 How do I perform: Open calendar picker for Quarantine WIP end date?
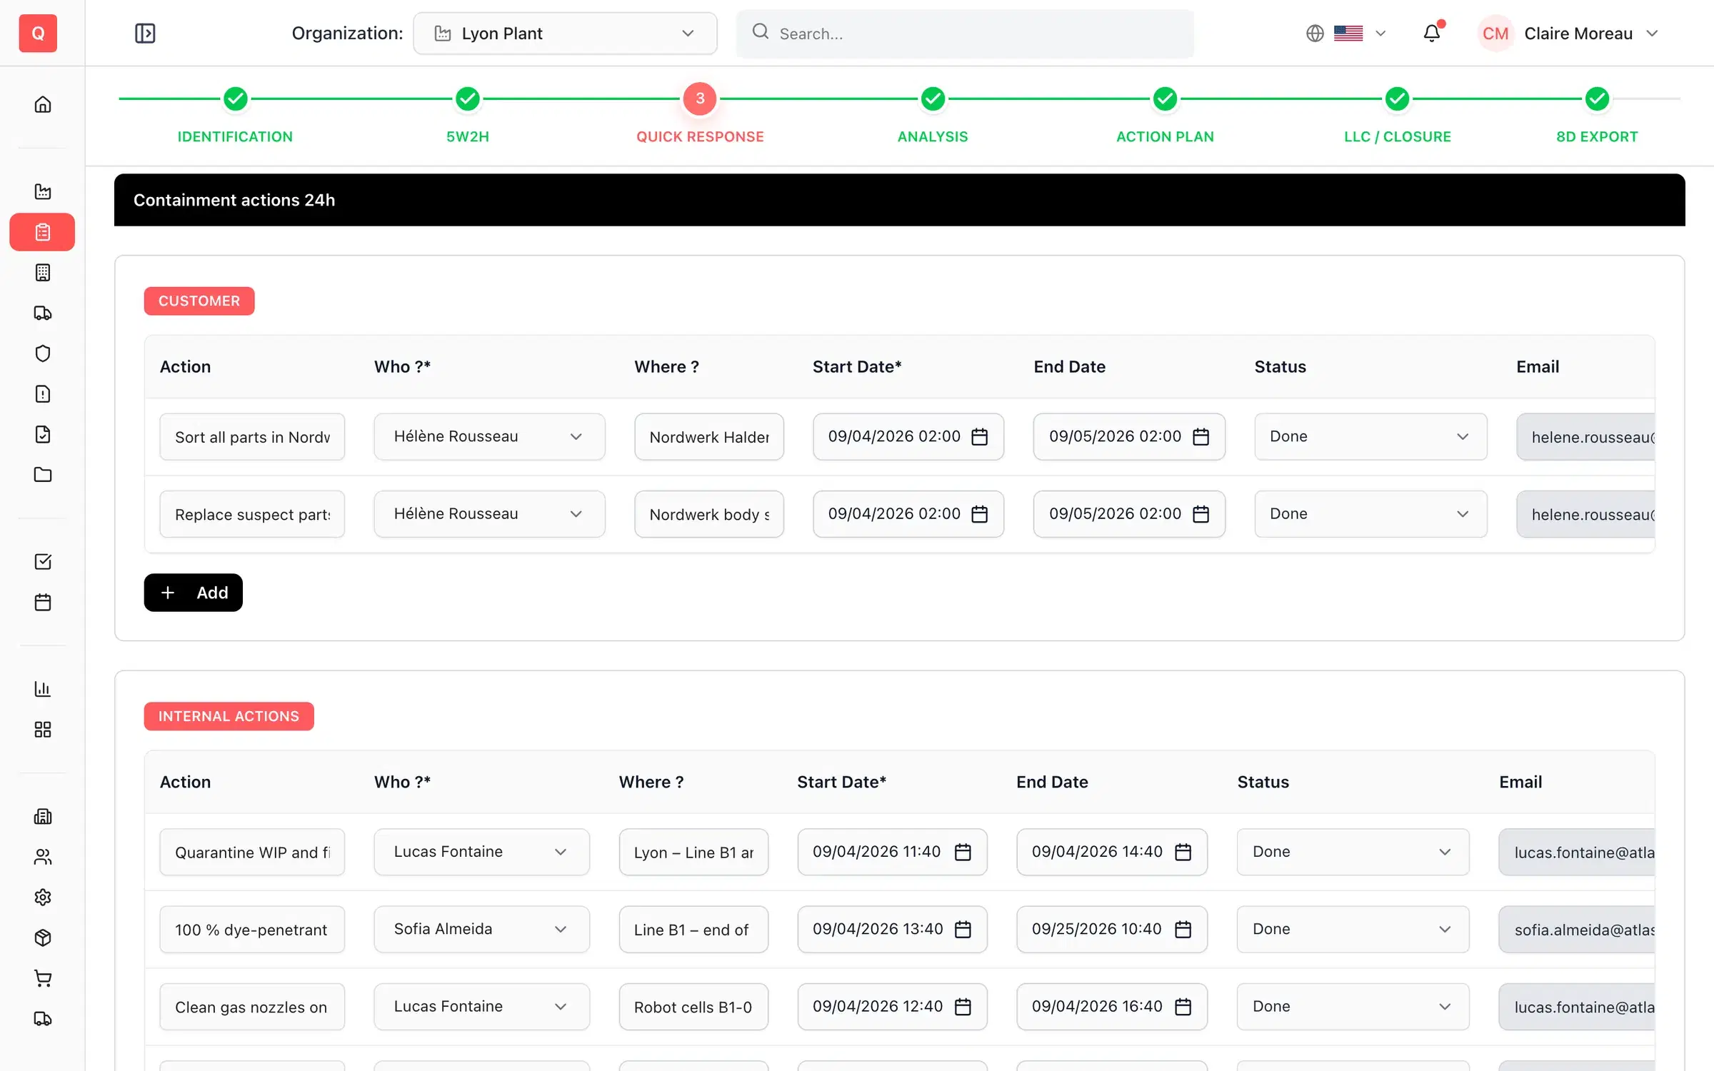(x=1183, y=852)
